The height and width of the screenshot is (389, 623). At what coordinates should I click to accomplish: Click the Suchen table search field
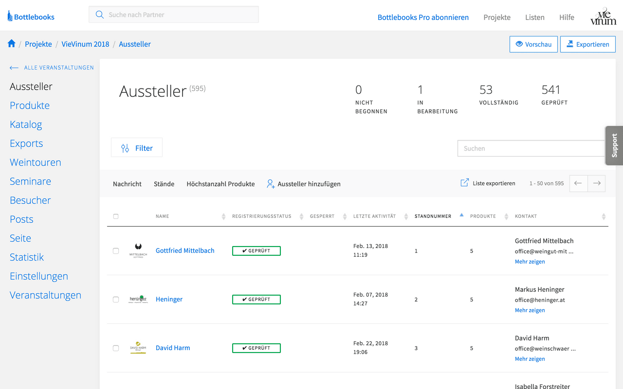(531, 148)
